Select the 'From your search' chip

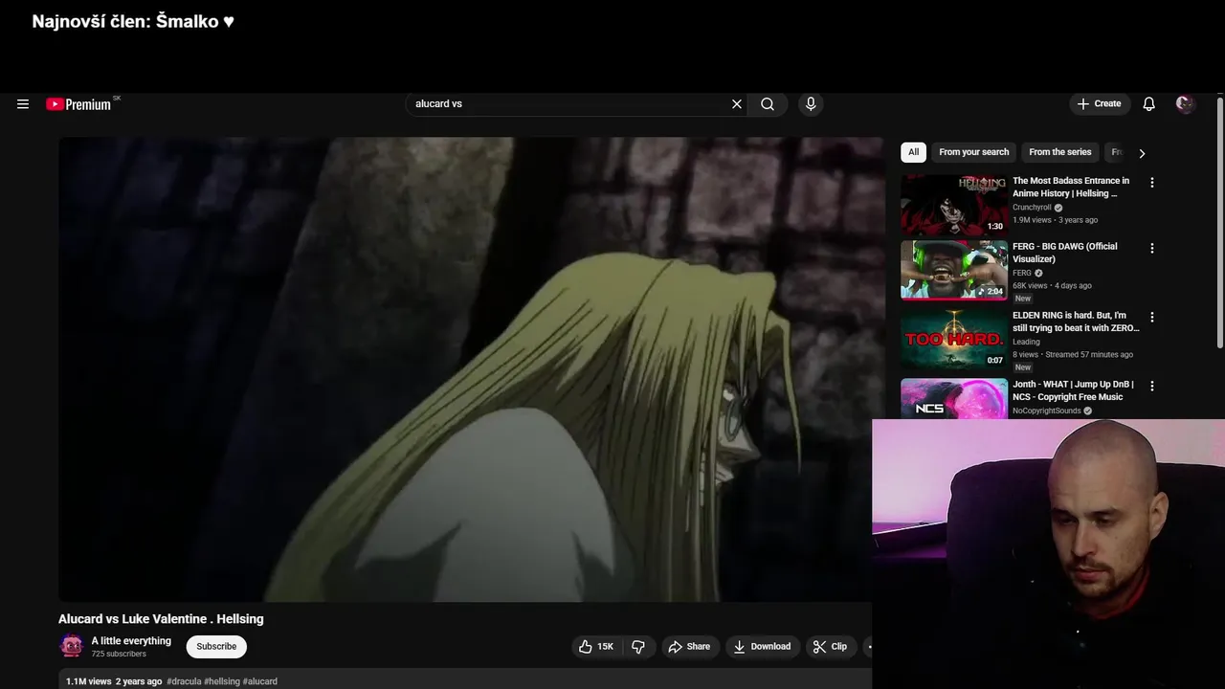click(973, 152)
